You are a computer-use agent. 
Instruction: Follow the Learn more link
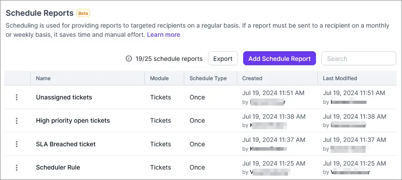click(164, 35)
